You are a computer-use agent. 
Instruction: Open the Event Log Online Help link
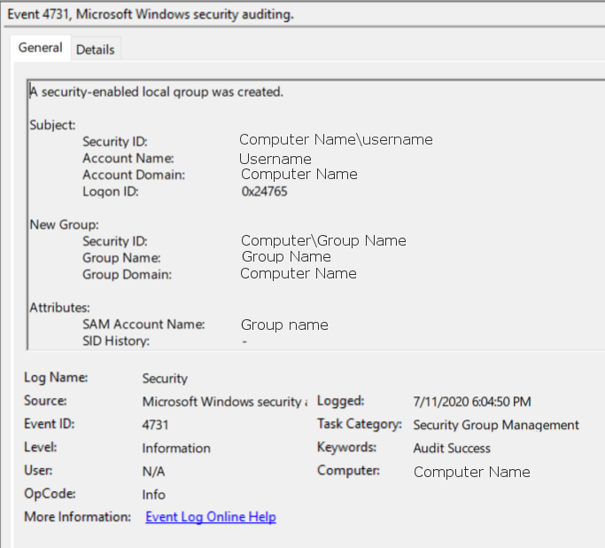pos(210,517)
